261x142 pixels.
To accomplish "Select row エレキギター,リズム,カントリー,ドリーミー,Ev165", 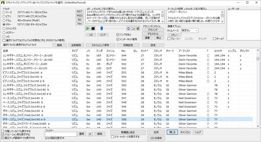I will 127,55.
